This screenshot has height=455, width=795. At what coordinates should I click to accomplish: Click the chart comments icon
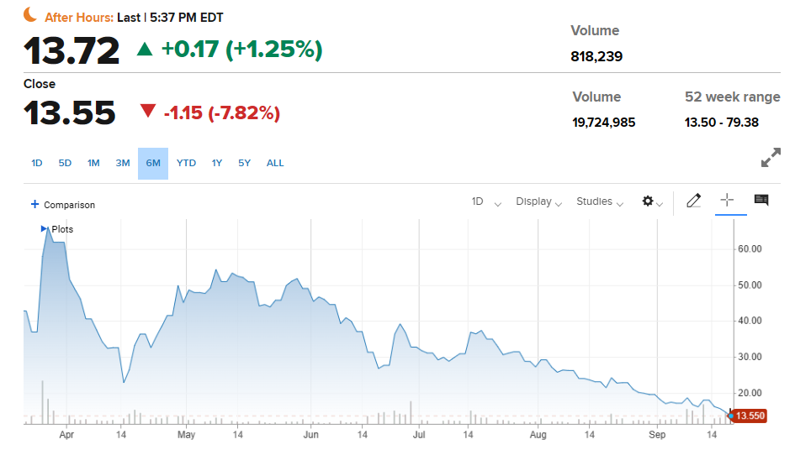pyautogui.click(x=761, y=201)
